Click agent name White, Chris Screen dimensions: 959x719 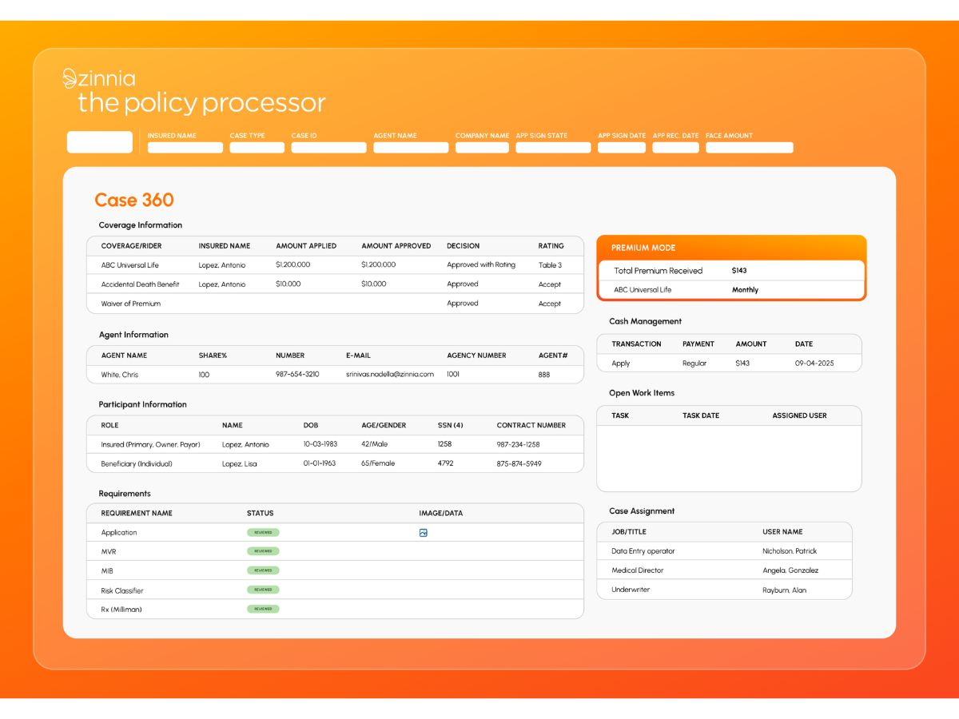point(120,375)
